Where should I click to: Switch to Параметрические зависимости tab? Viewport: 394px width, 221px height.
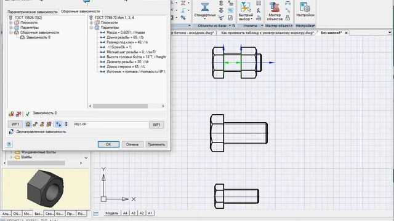pos(33,12)
